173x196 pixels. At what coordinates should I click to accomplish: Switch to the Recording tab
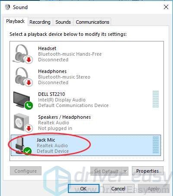click(x=40, y=22)
